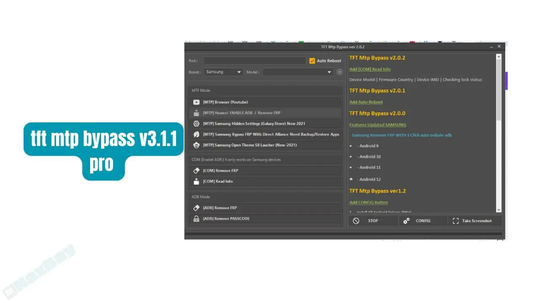Viewport: 539px width, 303px height.
Task: Click the Direct Alliance bypass leaf icon
Action: pyautogui.click(x=196, y=134)
